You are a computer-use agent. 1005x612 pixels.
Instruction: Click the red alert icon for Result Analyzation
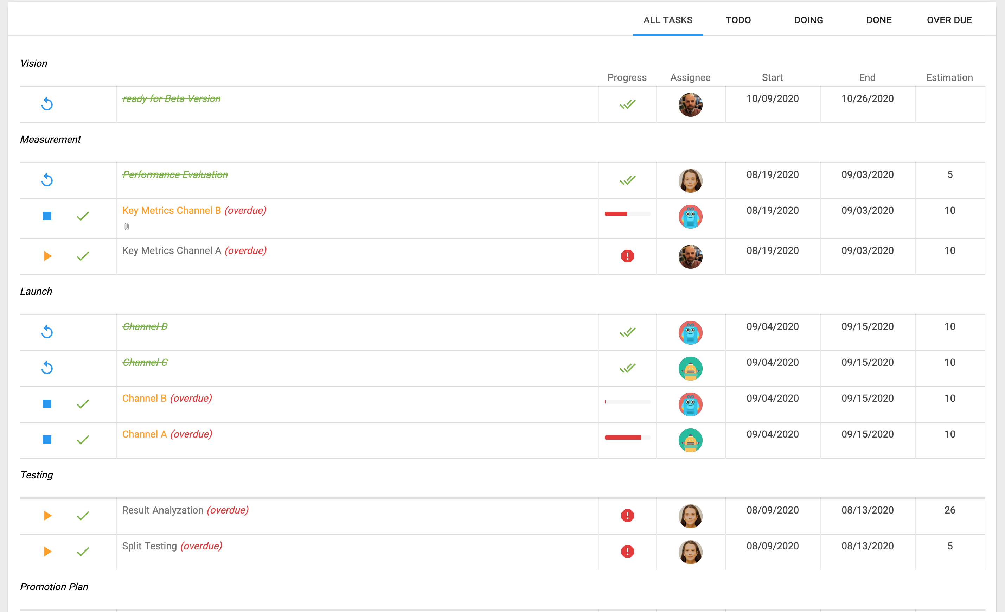(627, 516)
